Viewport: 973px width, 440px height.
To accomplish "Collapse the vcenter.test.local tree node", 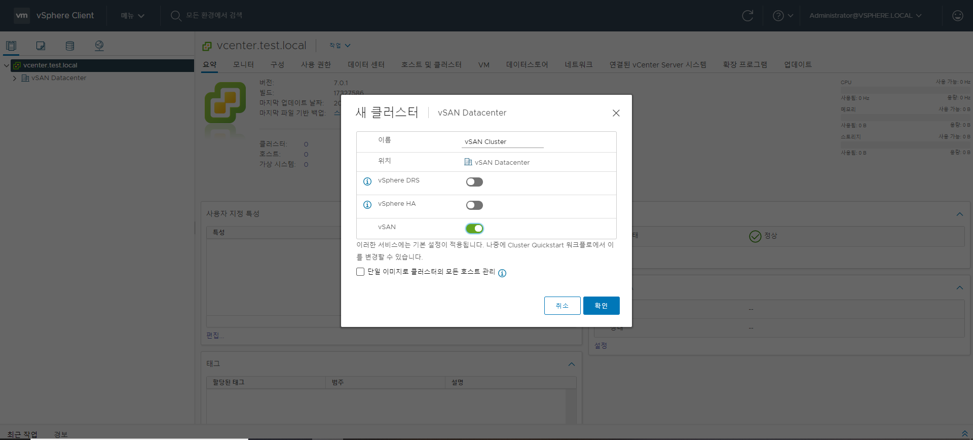I will tap(6, 65).
